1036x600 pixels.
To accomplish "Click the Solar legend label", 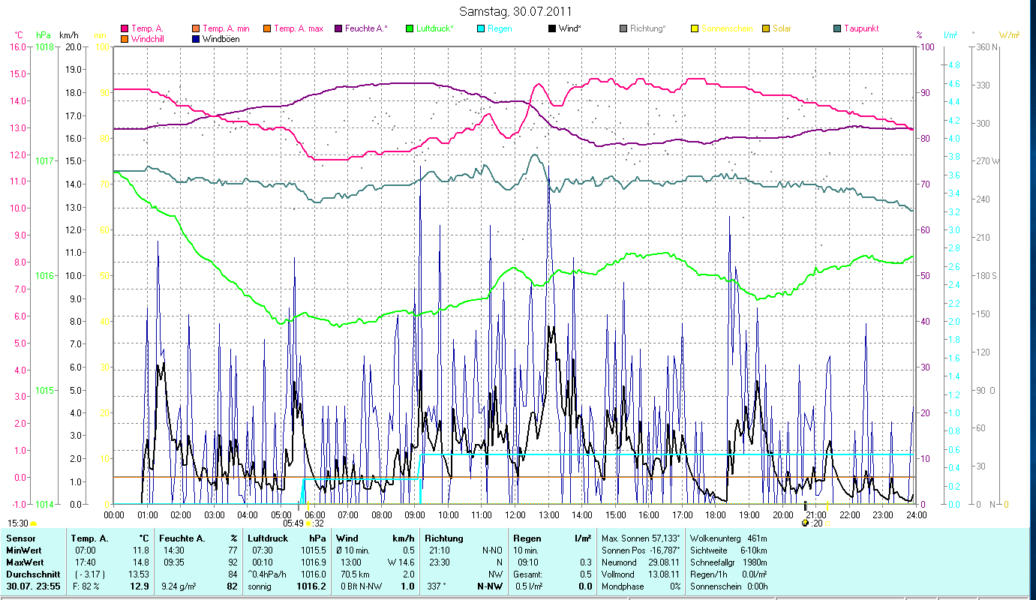I will 782,29.
